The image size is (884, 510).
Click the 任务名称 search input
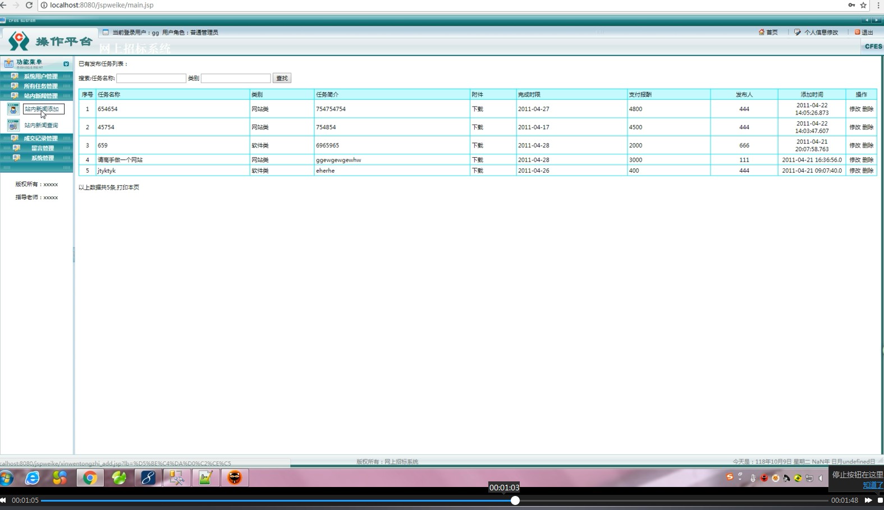(x=151, y=78)
